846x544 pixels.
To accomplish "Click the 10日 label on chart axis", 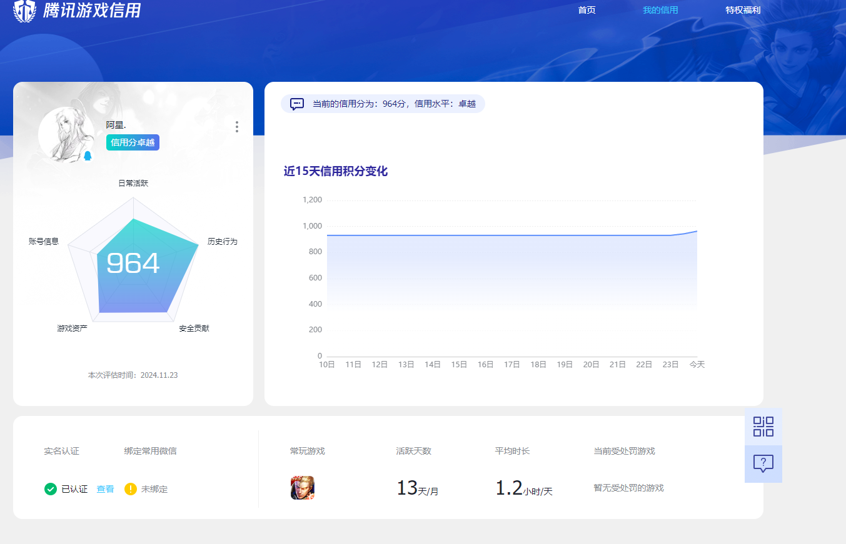I will [x=327, y=365].
